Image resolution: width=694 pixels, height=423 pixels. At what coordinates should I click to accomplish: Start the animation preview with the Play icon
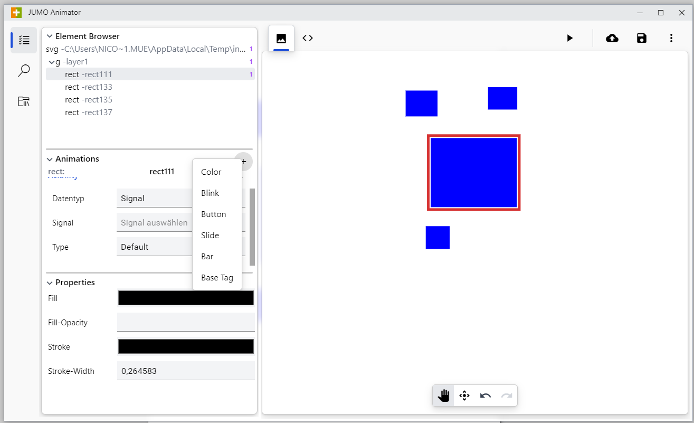click(569, 38)
